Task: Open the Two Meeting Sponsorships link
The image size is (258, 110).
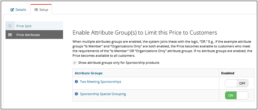Action: pyautogui.click(x=101, y=82)
